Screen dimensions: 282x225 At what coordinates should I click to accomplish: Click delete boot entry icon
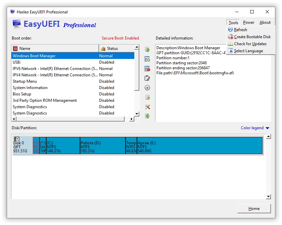(147, 69)
